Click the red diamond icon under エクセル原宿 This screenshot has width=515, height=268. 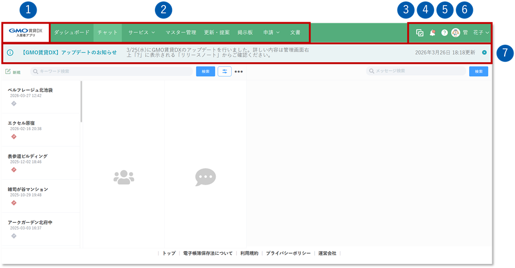point(14,137)
